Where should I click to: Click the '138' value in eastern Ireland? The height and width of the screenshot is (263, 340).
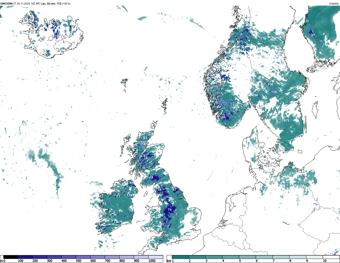(x=129, y=196)
